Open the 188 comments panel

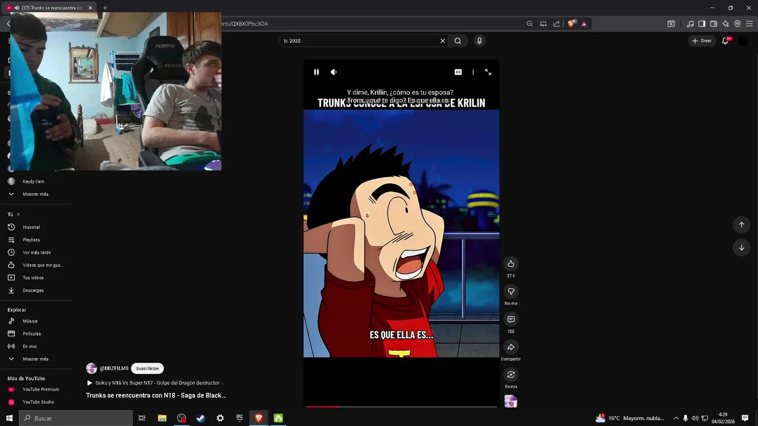[x=511, y=319]
